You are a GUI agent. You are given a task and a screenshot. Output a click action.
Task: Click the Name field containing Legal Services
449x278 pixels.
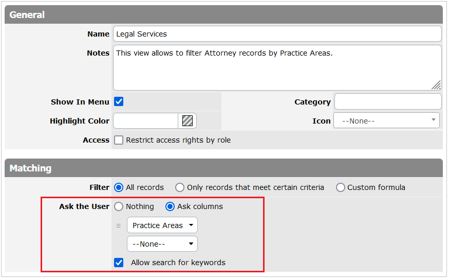click(277, 34)
